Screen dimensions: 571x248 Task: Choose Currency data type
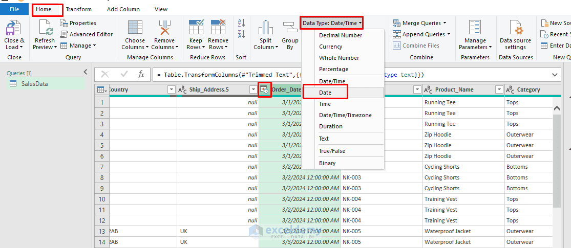343,47
